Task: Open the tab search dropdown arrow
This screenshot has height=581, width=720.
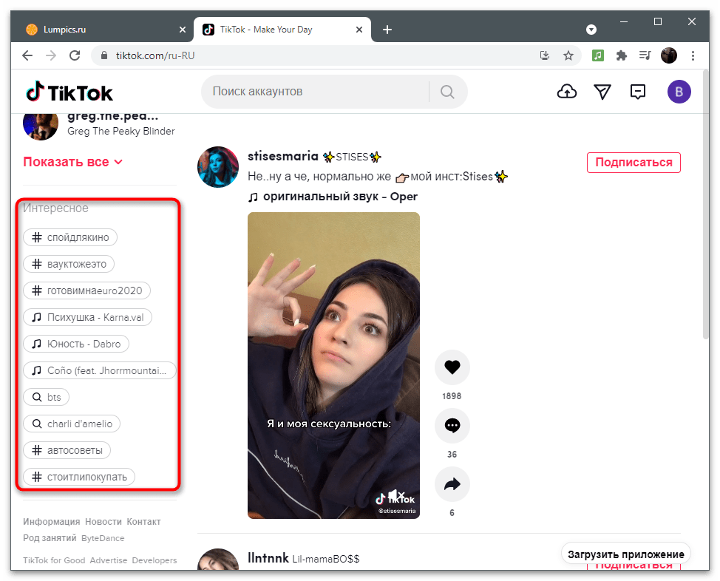Action: pyautogui.click(x=591, y=30)
